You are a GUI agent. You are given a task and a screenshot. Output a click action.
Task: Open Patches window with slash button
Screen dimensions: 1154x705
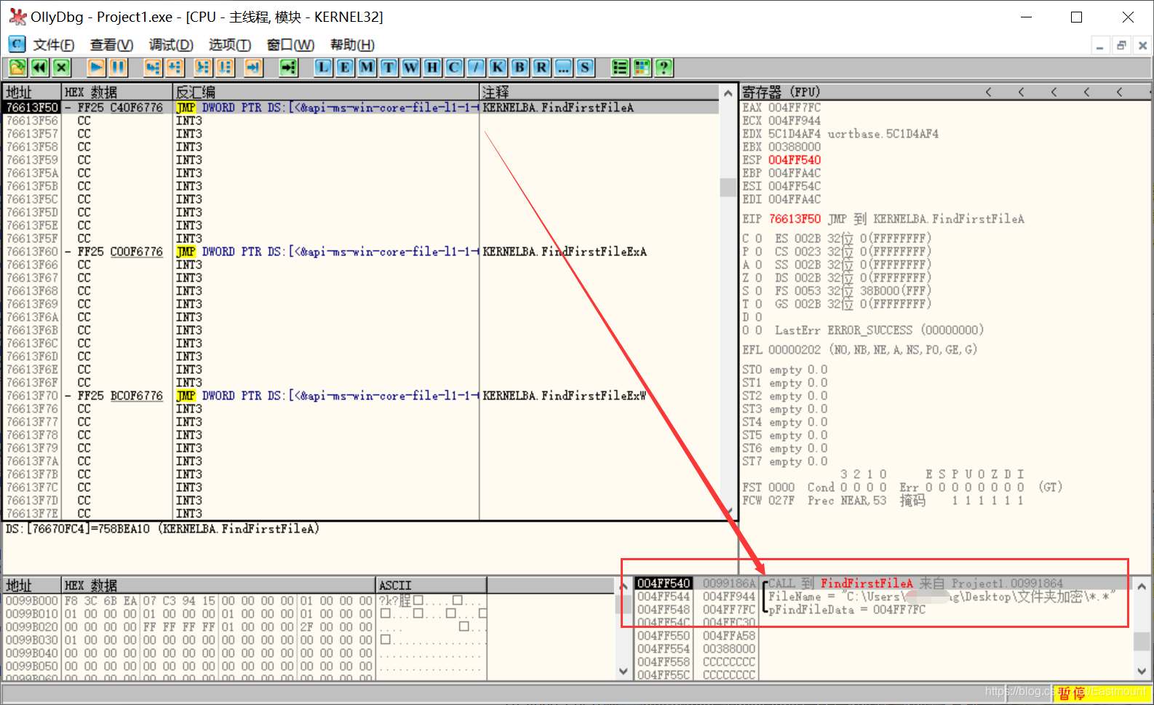coord(476,68)
